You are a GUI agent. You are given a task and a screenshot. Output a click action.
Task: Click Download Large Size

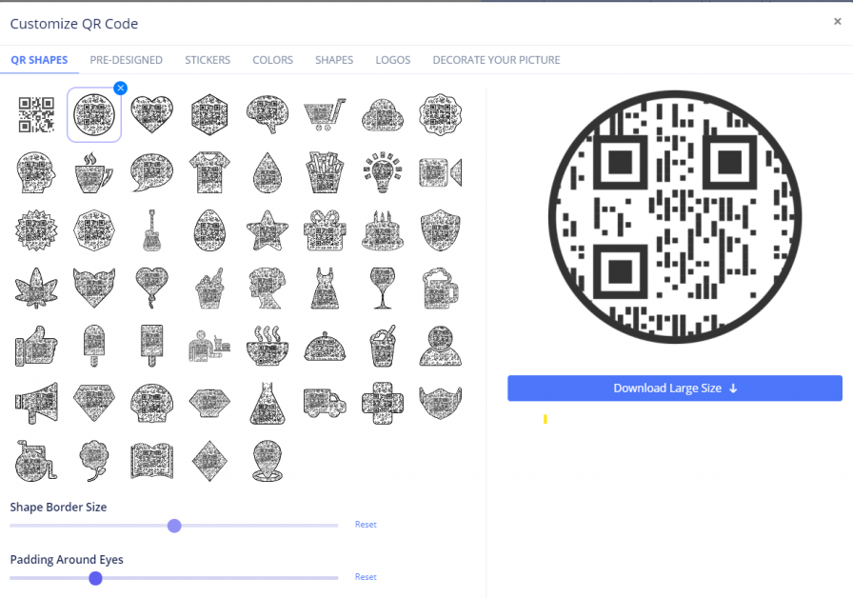click(x=674, y=388)
